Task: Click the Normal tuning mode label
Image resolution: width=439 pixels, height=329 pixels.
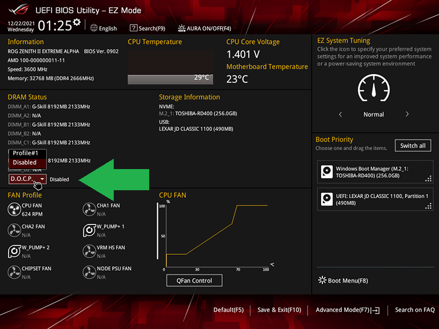Action: 373,114
